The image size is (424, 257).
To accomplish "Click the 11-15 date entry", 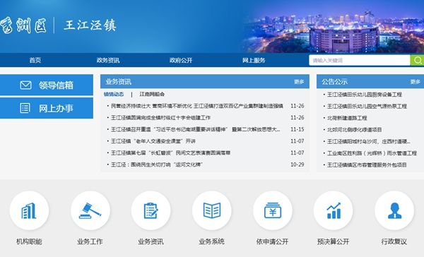I will click(x=298, y=129).
